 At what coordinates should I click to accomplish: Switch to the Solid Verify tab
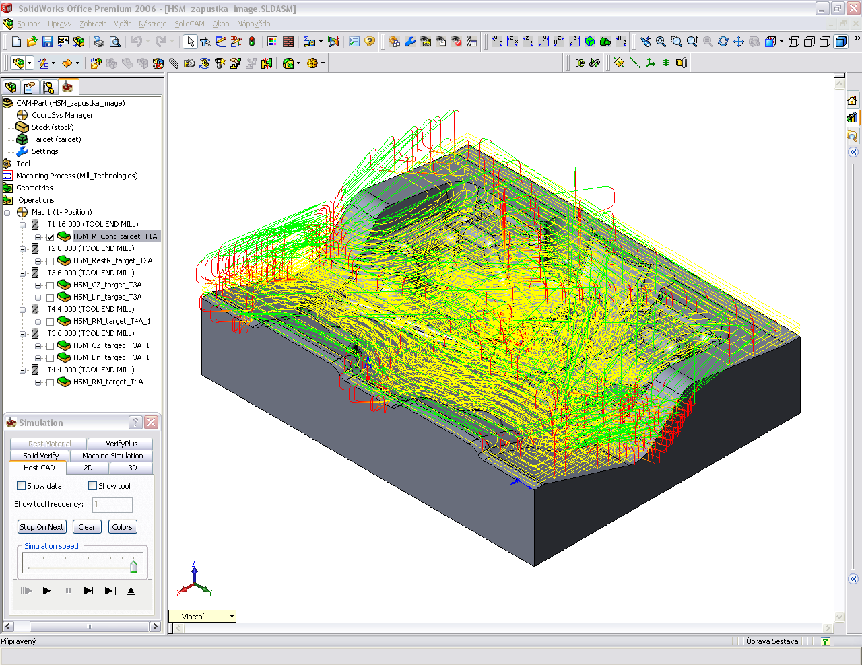[x=40, y=456]
